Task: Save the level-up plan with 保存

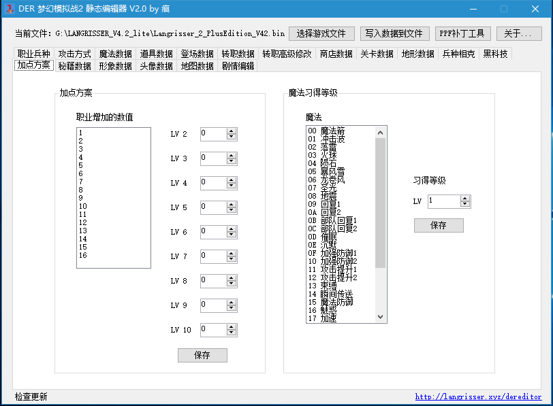Action: point(202,355)
